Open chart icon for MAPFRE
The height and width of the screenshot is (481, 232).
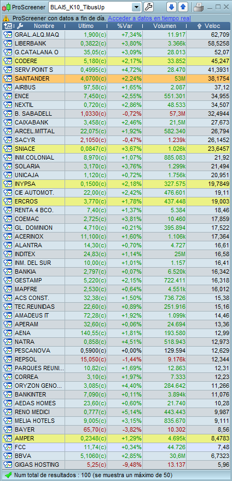7,289
